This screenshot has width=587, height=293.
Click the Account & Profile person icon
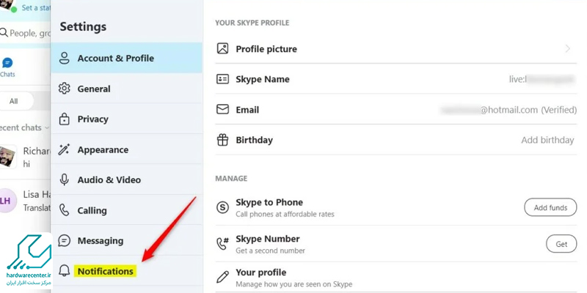pos(65,59)
